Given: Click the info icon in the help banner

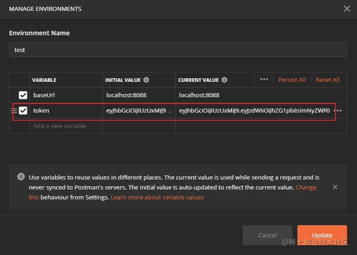Looking at the screenshot, I should click(x=21, y=177).
